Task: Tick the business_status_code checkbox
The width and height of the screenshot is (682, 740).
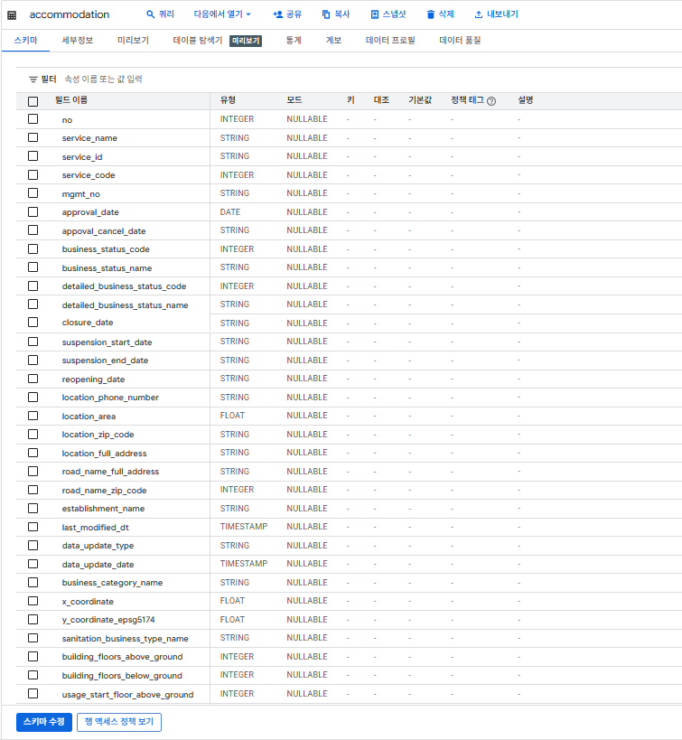Action: tap(33, 248)
